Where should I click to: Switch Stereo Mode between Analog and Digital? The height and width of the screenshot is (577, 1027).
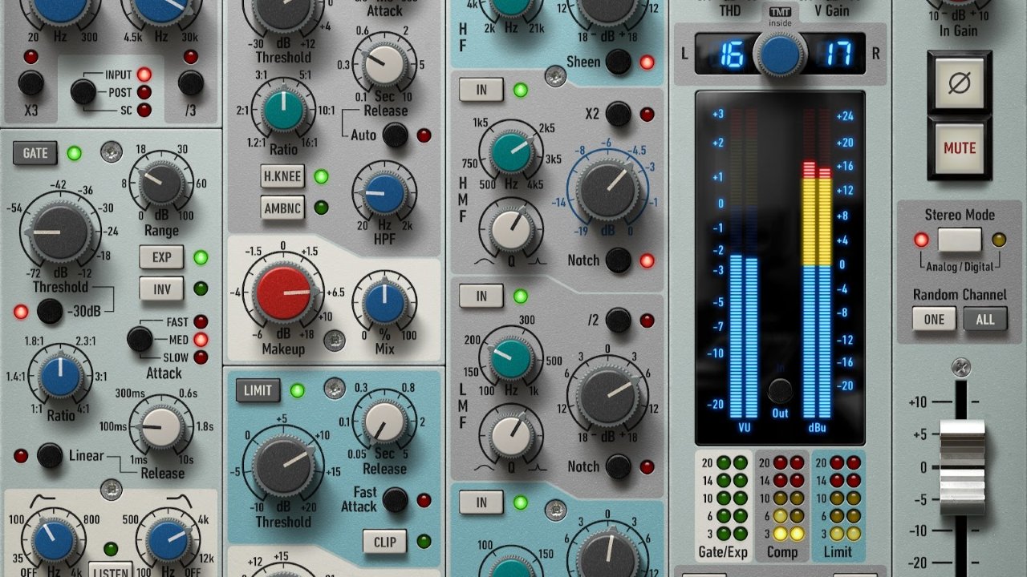point(960,240)
